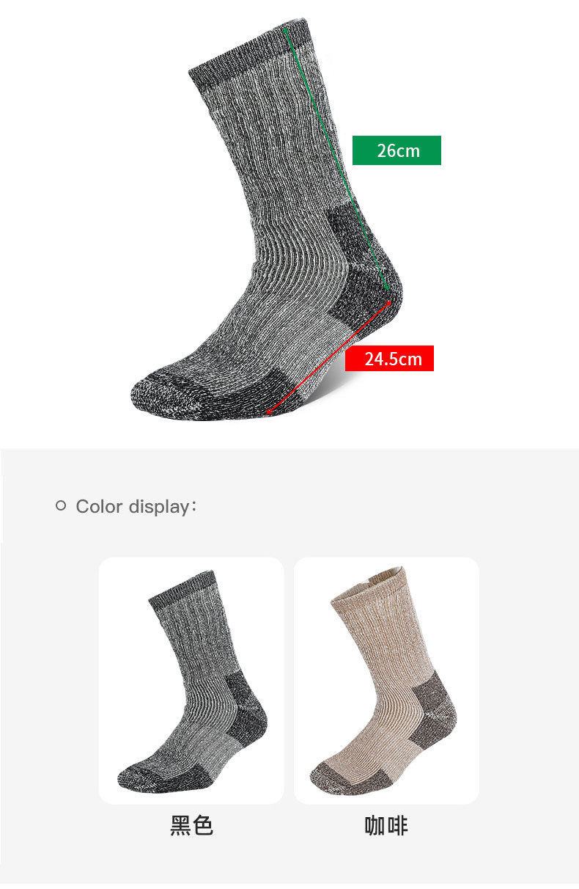Click the red 24.5cm foot length label
The image size is (579, 889).
tap(389, 359)
